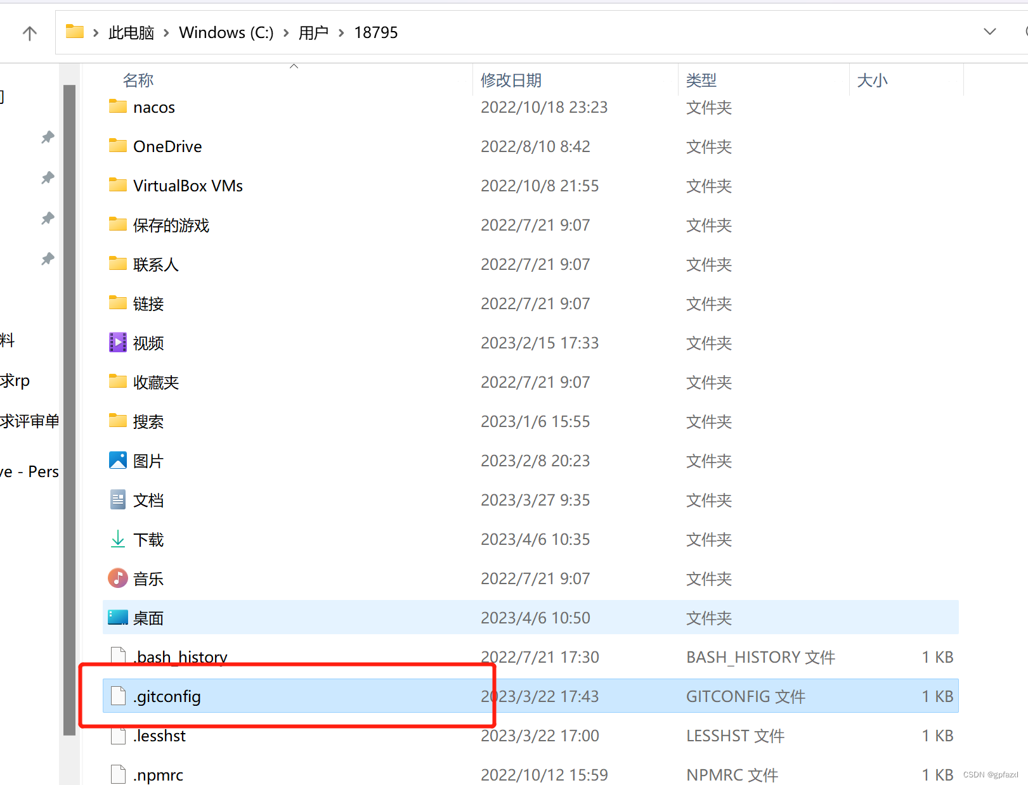The height and width of the screenshot is (785, 1028).
Task: Open address bar history dropdown
Action: [x=989, y=32]
